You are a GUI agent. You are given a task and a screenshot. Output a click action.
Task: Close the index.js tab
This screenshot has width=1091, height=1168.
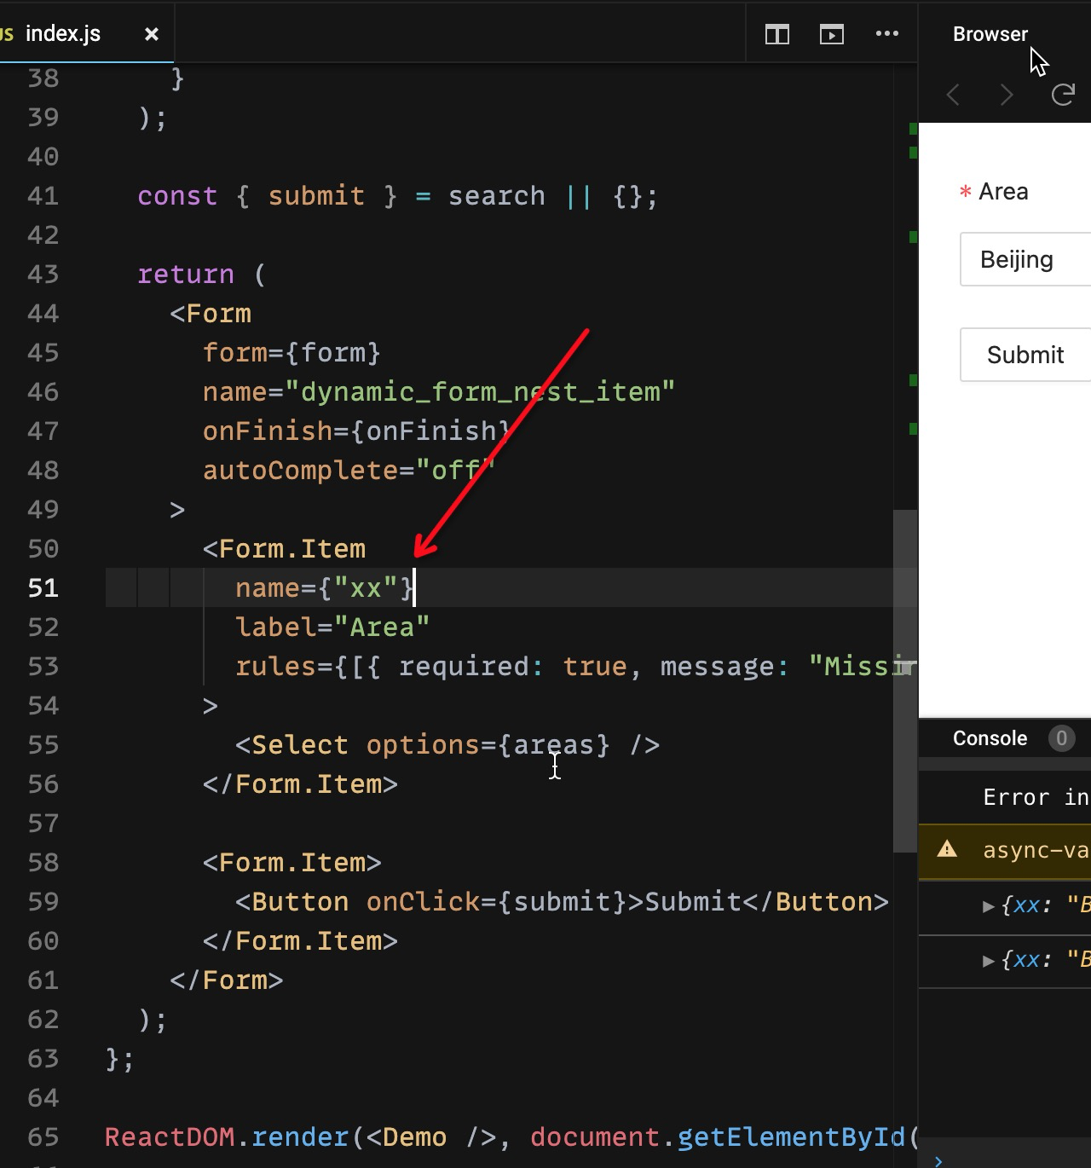tap(151, 34)
